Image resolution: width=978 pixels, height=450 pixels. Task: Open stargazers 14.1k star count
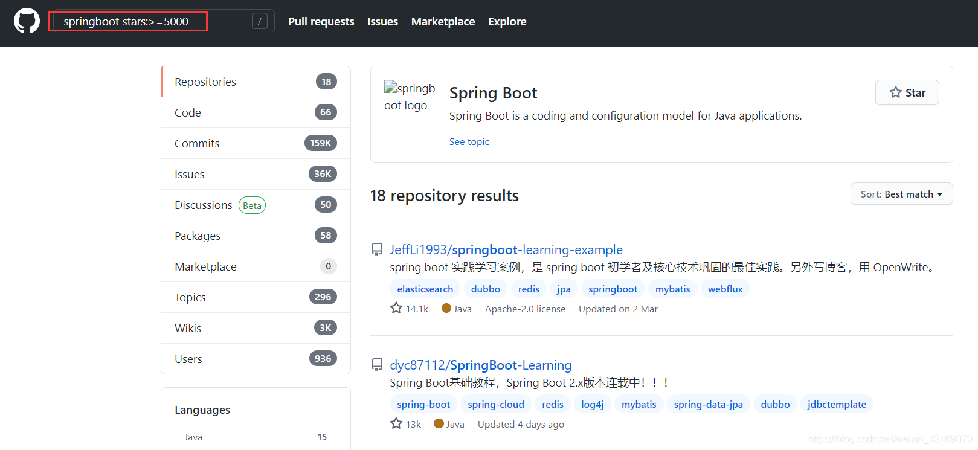coord(410,309)
